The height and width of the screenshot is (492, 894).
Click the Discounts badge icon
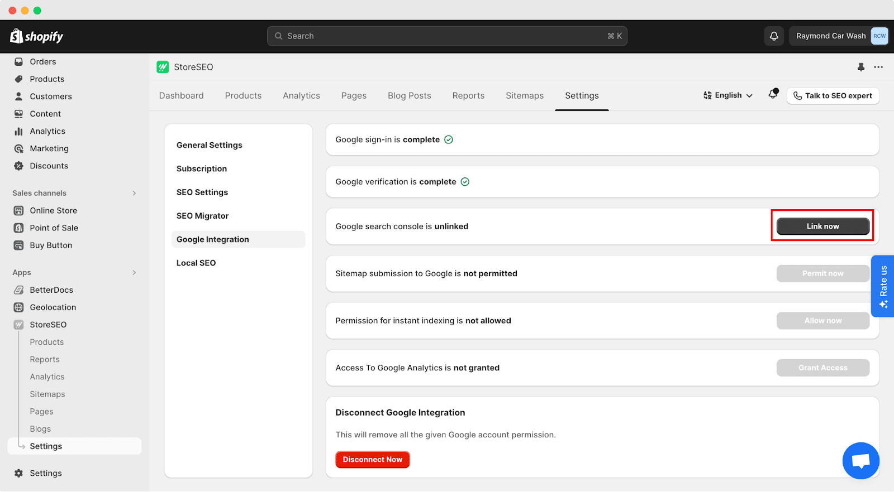pos(18,166)
